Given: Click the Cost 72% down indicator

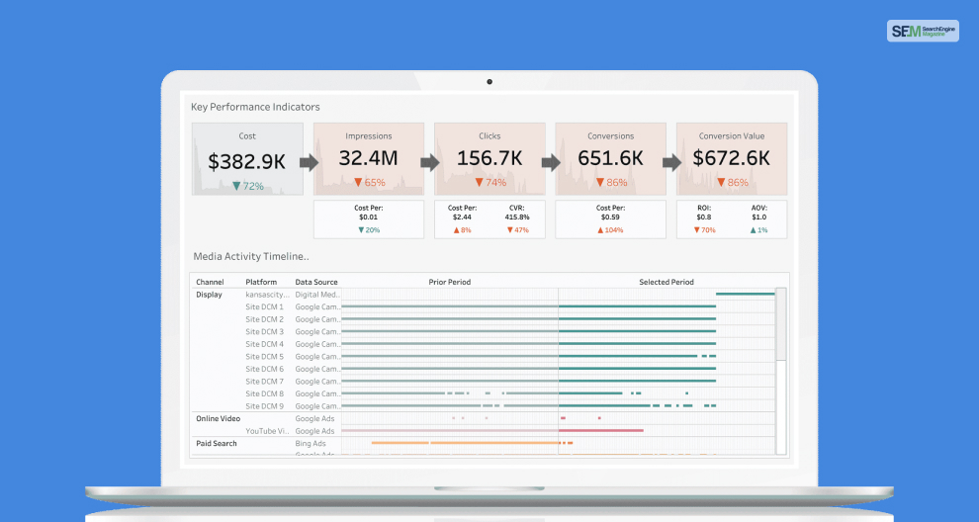Looking at the screenshot, I should 248,186.
